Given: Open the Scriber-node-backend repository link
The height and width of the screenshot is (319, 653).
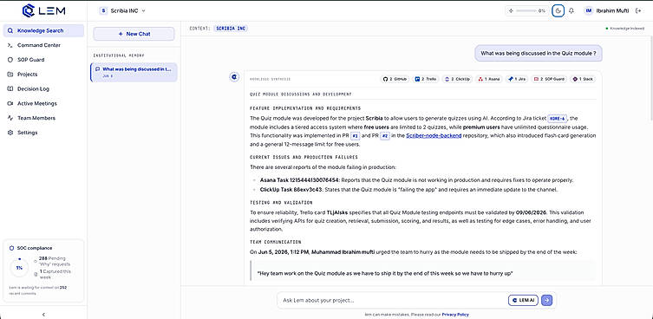Looking at the screenshot, I should pos(434,136).
